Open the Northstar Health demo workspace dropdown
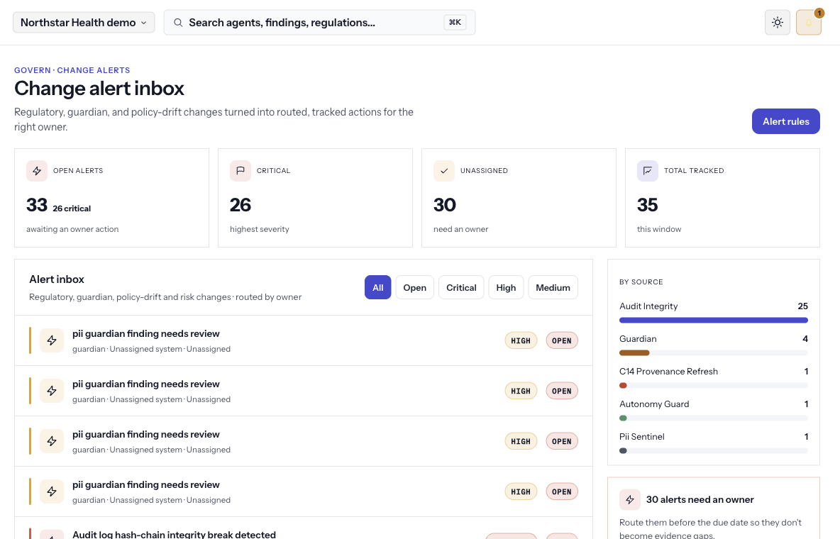This screenshot has width=840, height=539. [x=84, y=23]
